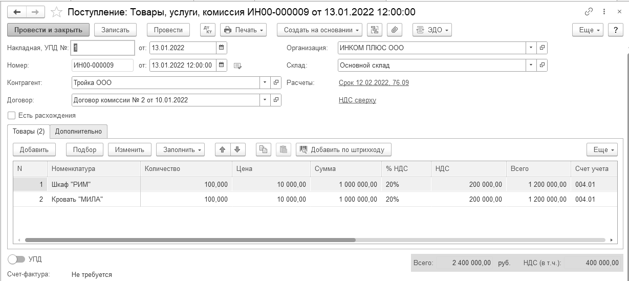This screenshot has height=281, width=629.
Task: Open table Еще menu
Action: (602, 149)
